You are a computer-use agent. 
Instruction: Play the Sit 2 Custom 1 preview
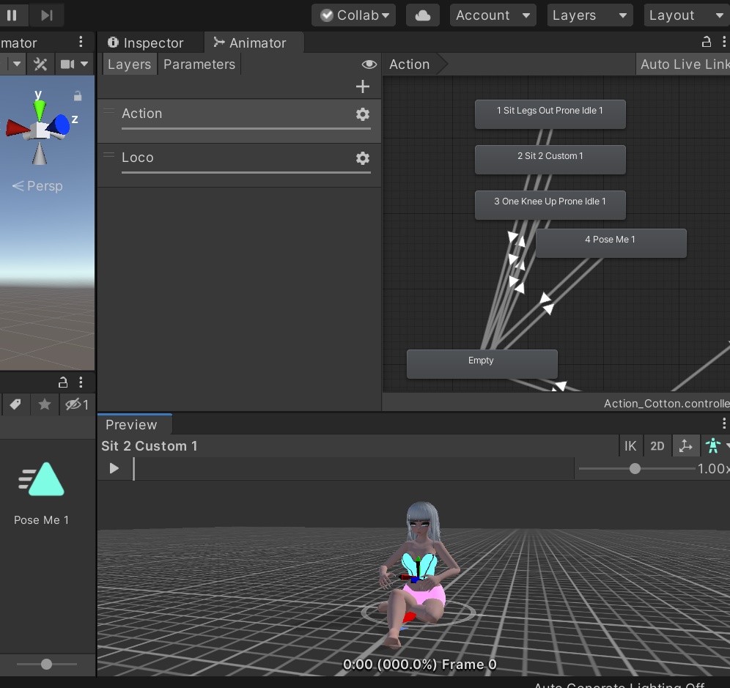tap(114, 468)
